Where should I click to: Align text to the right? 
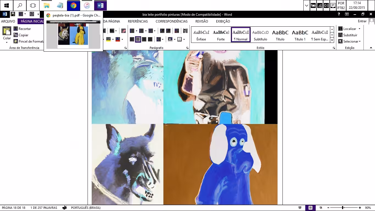pos(144,39)
